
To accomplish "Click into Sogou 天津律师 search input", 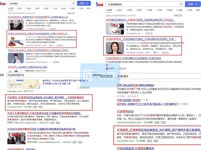I will pos(158,76).
